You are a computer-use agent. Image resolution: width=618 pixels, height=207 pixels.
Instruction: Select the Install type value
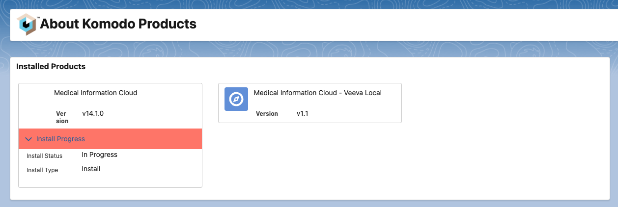(x=91, y=169)
